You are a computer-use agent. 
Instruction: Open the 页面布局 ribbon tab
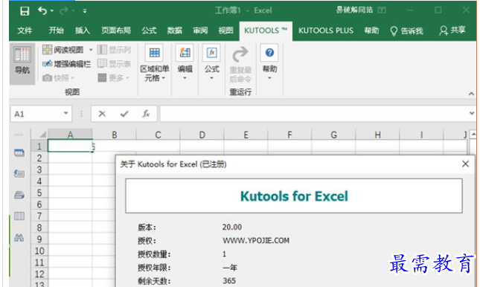(x=116, y=30)
